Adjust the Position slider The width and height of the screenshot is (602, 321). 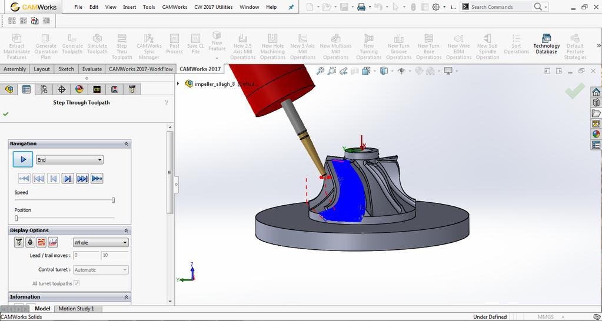[16, 218]
